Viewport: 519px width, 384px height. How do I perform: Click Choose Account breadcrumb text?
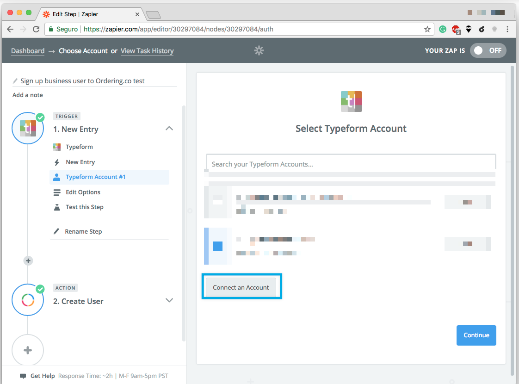point(83,50)
